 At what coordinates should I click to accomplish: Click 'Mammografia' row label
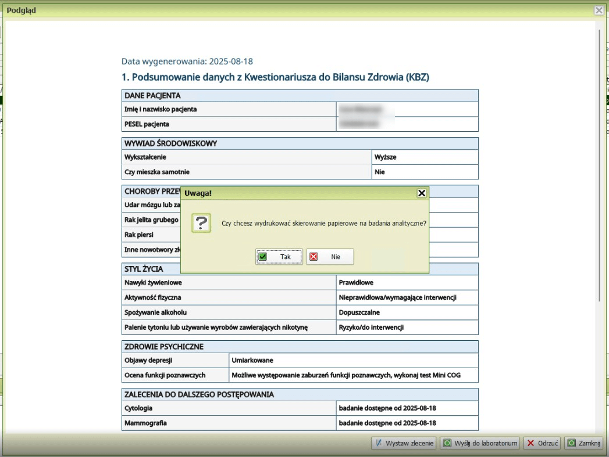click(145, 423)
